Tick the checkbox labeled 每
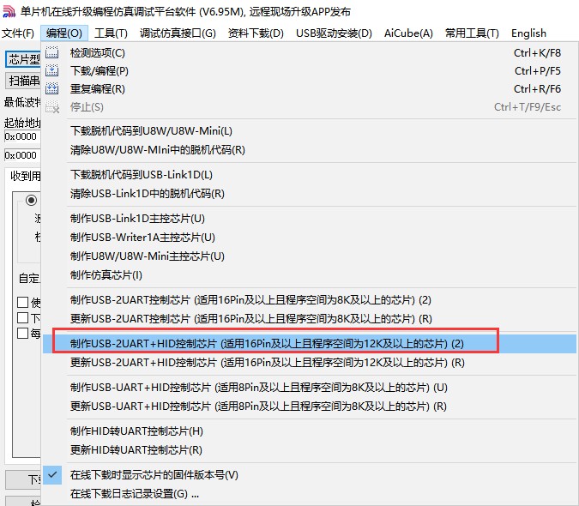This screenshot has height=506, width=579. pos(23,334)
